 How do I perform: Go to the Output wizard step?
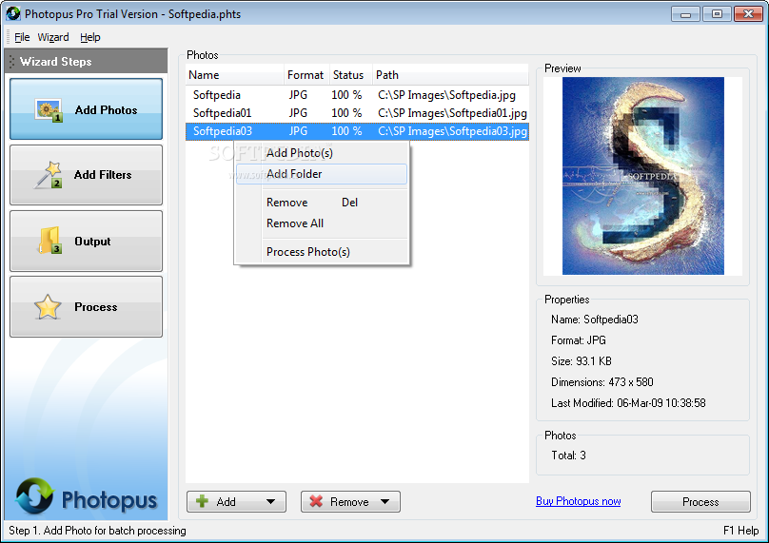(x=86, y=241)
